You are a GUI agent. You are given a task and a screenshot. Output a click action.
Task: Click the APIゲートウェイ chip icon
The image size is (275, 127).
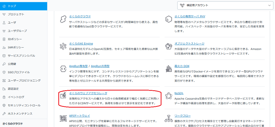63,118
